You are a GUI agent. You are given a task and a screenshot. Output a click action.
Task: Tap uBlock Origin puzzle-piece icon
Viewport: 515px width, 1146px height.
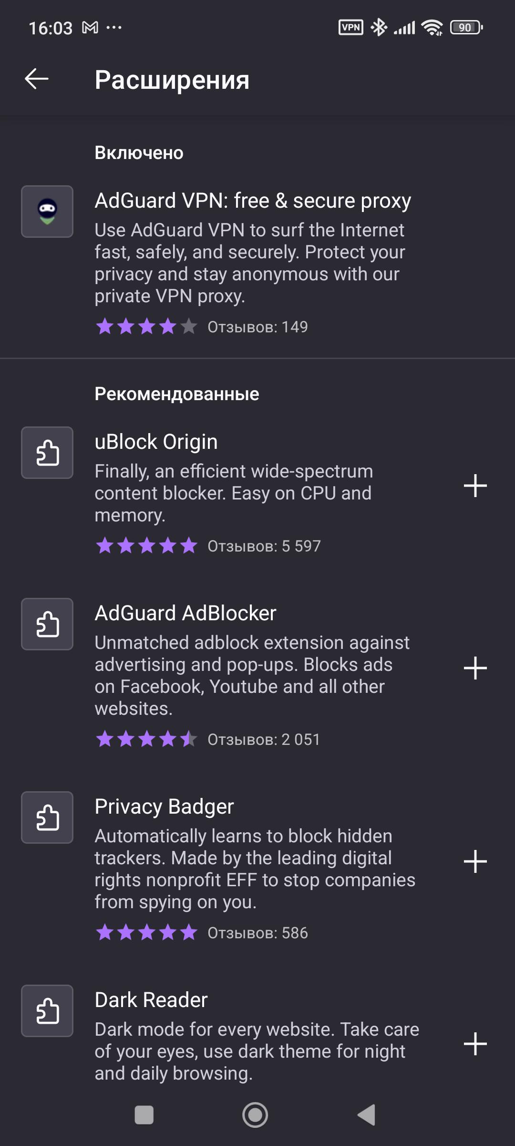[47, 453]
